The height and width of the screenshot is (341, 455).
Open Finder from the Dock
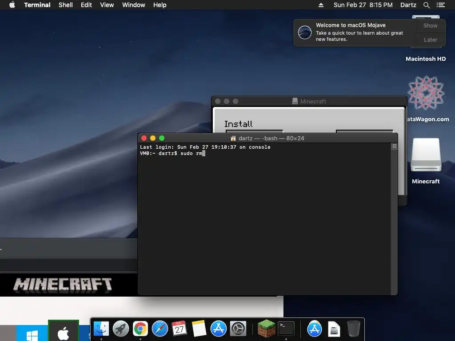(101, 329)
